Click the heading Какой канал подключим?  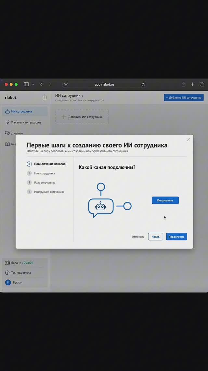(107, 168)
